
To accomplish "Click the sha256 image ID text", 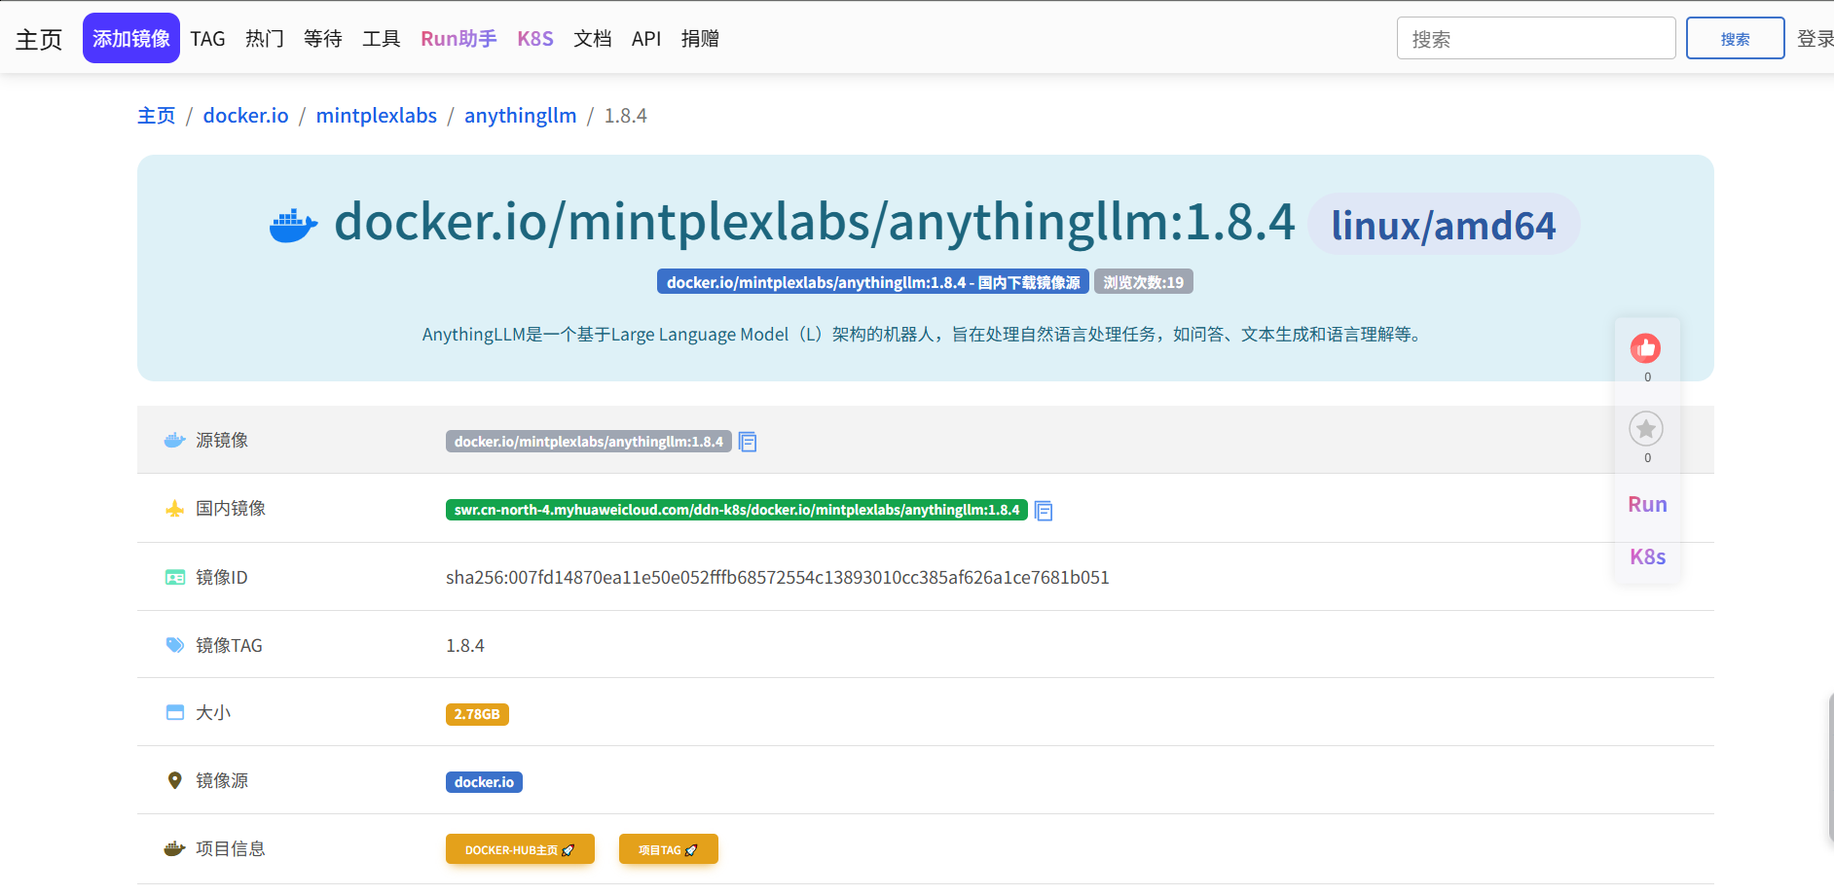I will tap(778, 578).
